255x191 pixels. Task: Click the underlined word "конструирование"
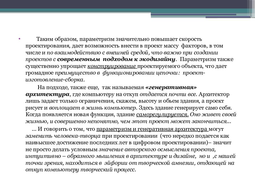pyautogui.click(x=112, y=66)
